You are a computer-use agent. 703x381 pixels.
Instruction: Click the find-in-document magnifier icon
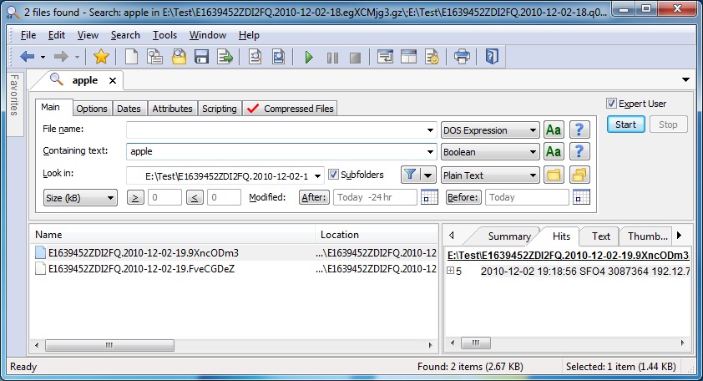pyautogui.click(x=255, y=57)
